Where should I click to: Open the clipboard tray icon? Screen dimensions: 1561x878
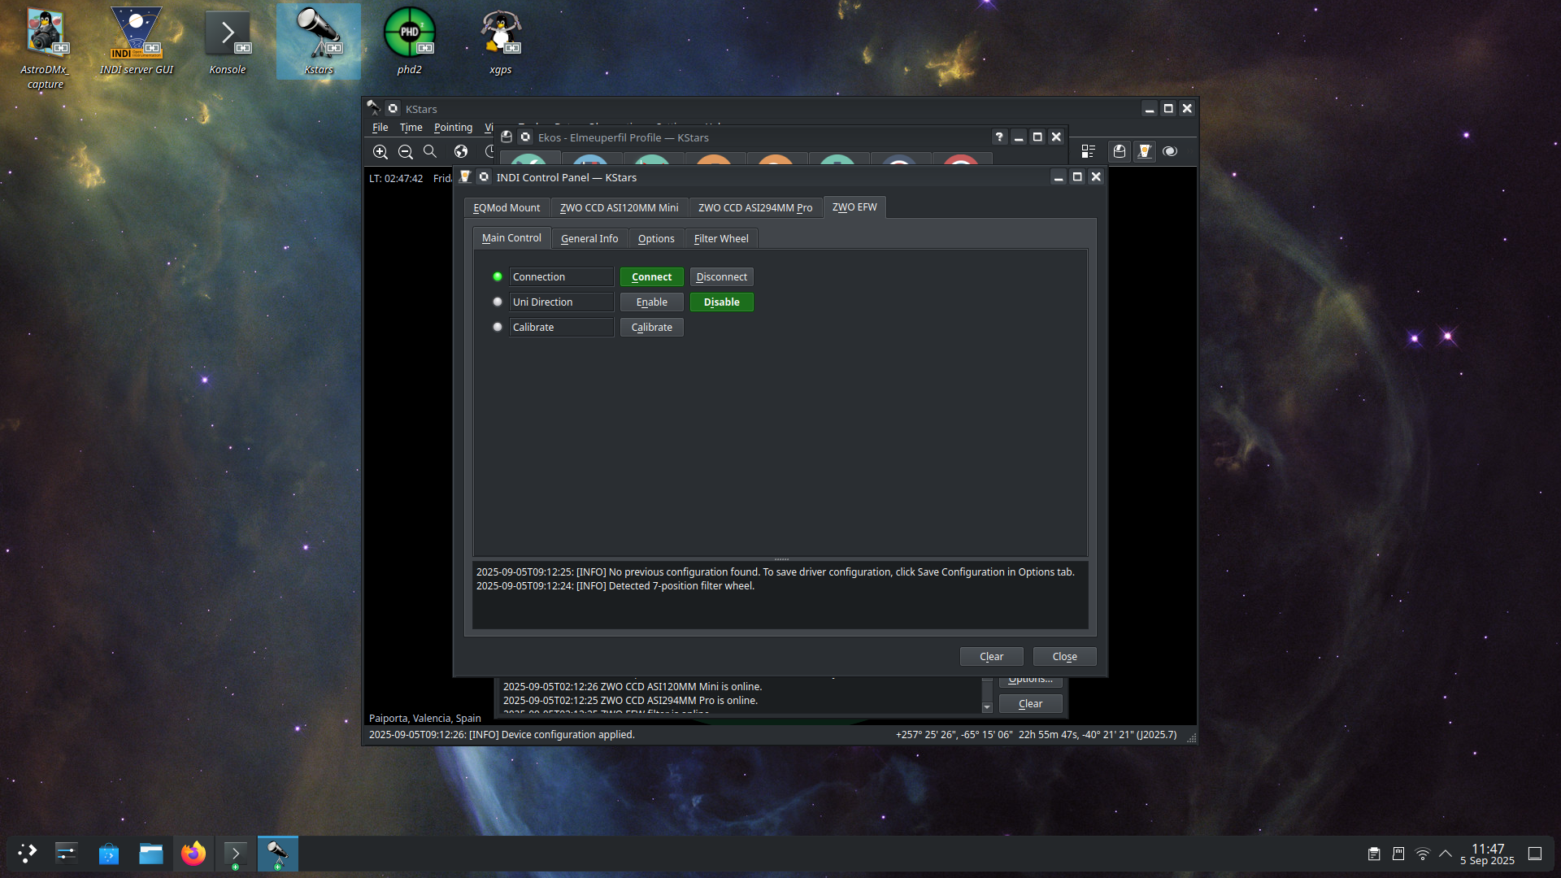click(1374, 854)
